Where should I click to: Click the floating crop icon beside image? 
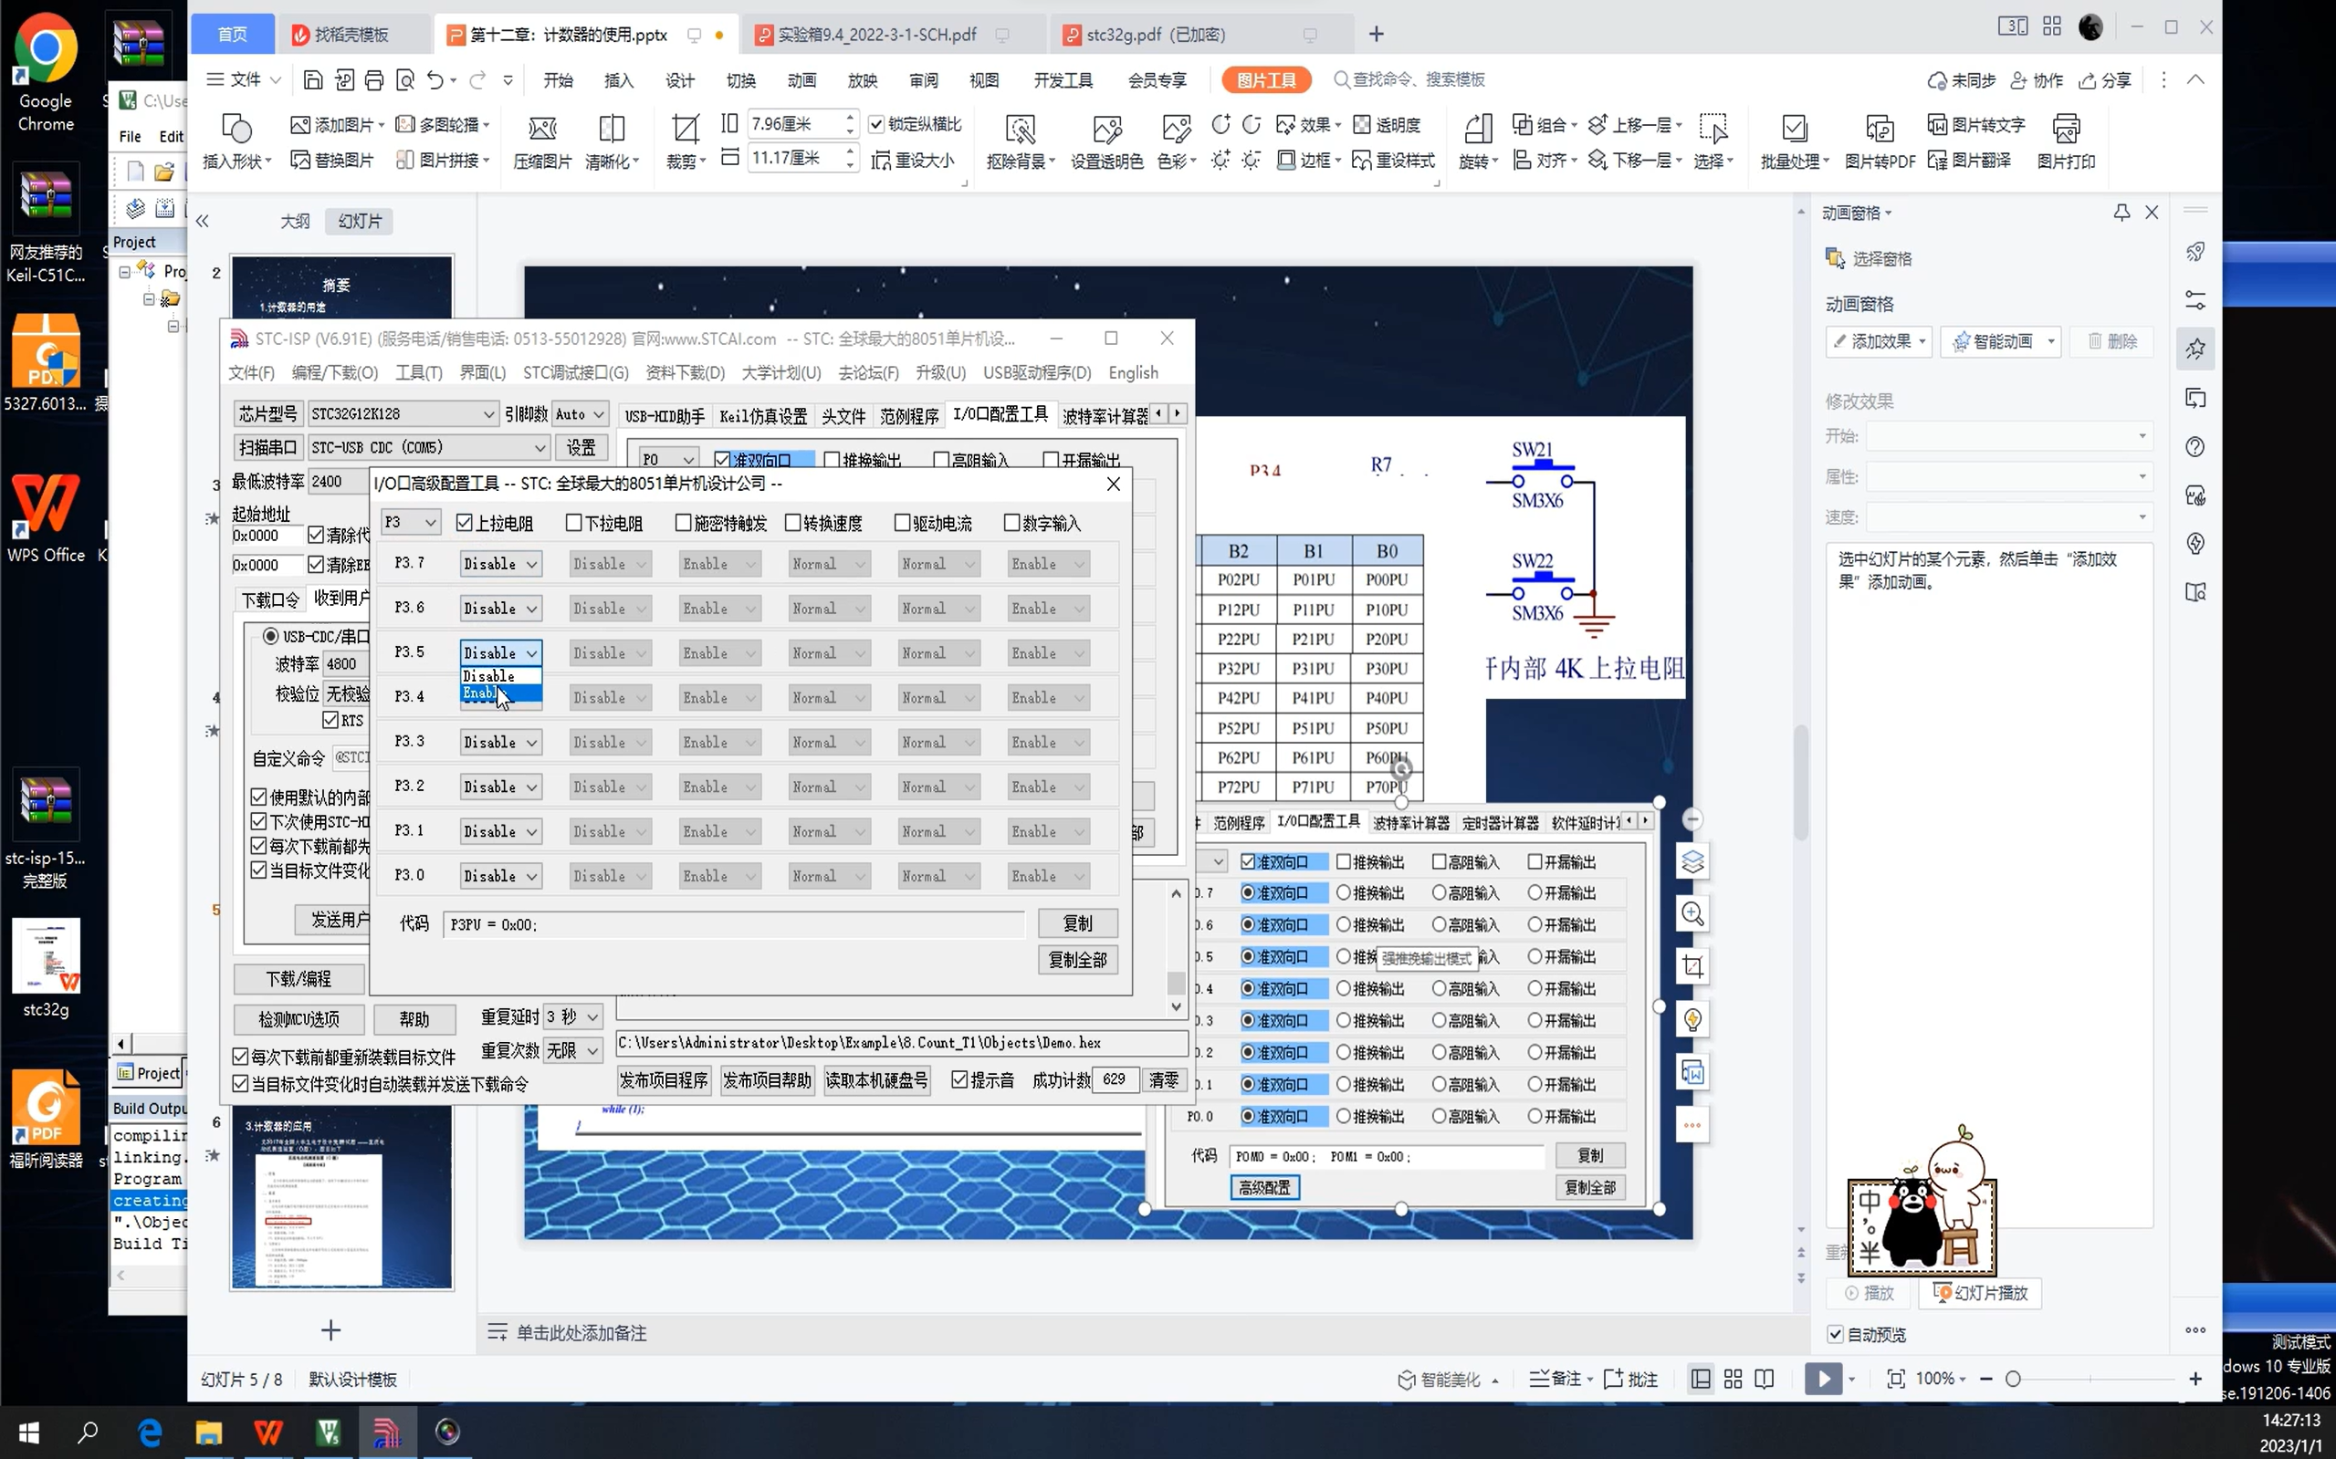[1692, 966]
